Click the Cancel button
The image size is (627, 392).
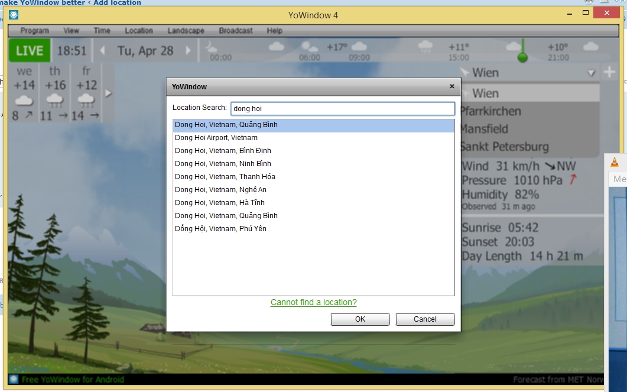point(425,319)
